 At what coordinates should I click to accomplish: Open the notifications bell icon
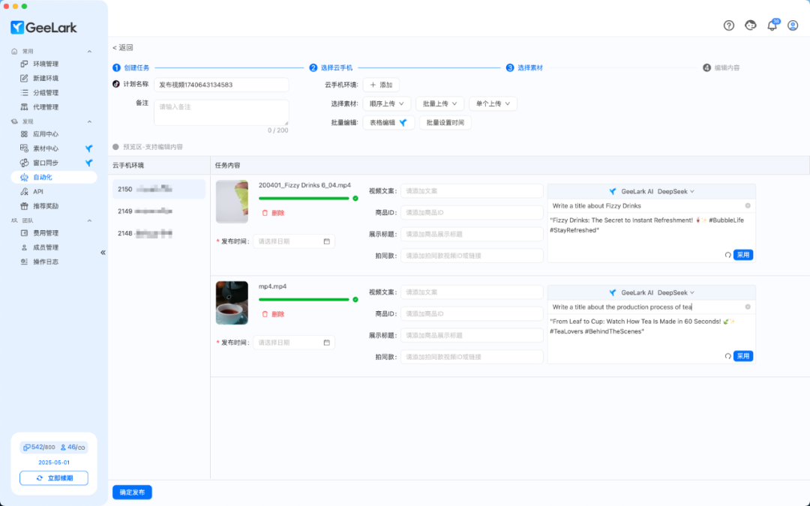point(772,25)
